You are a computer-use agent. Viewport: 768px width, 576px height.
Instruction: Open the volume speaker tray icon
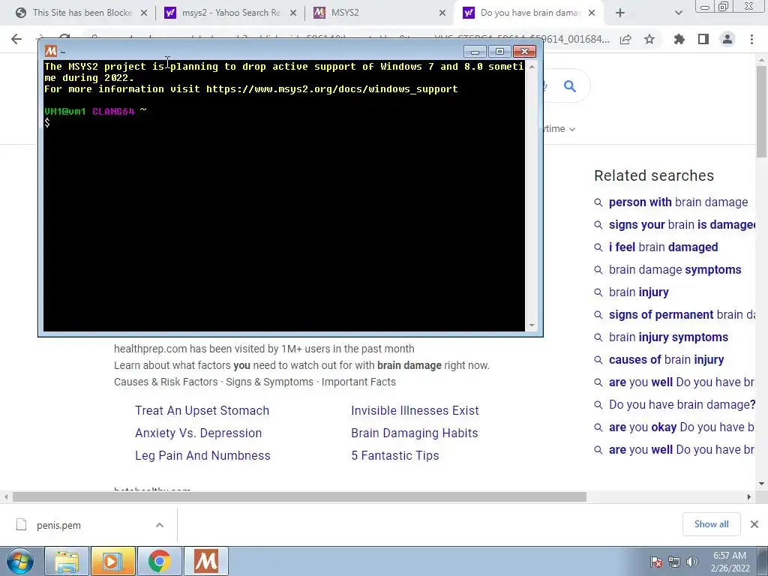tap(691, 562)
